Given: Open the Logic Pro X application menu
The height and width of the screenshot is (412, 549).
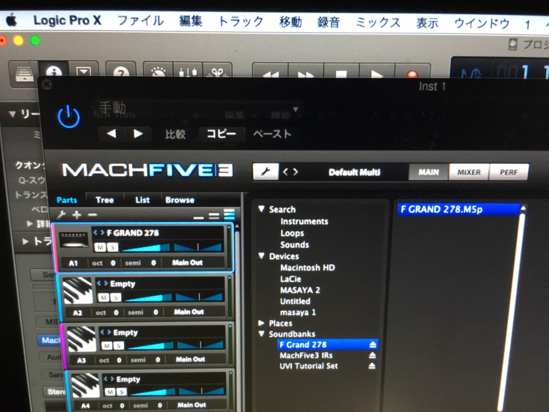Looking at the screenshot, I should point(67,21).
